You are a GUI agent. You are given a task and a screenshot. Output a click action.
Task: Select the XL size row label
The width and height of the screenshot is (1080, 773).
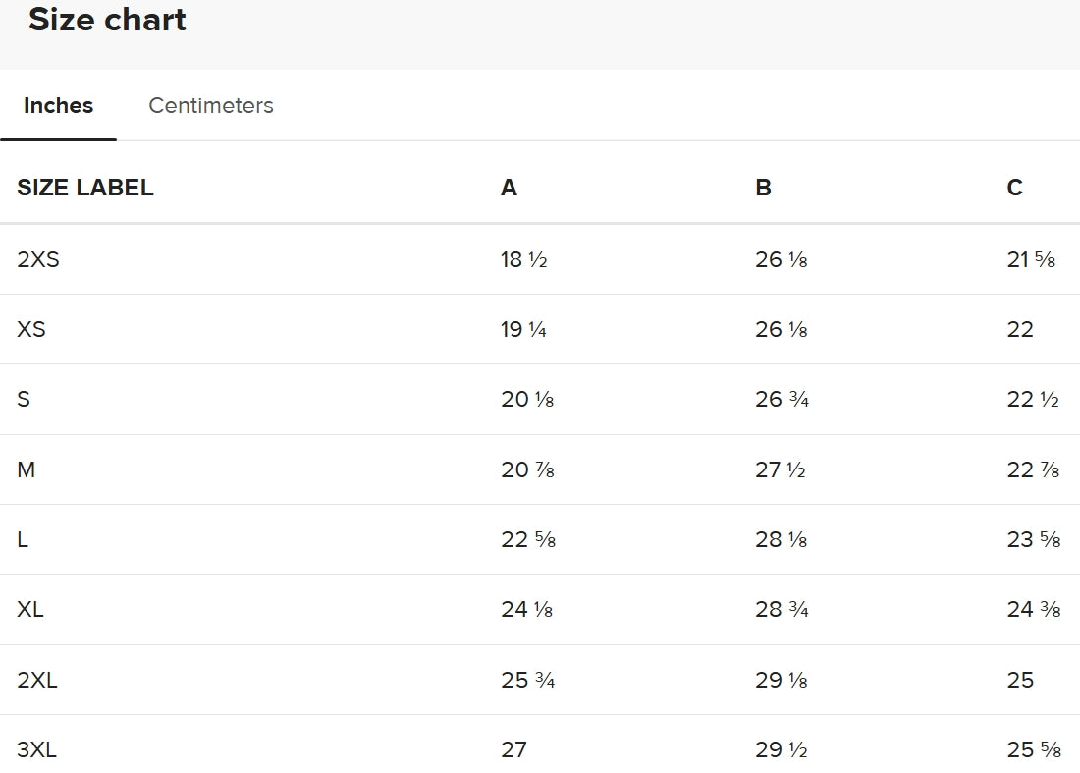(30, 609)
